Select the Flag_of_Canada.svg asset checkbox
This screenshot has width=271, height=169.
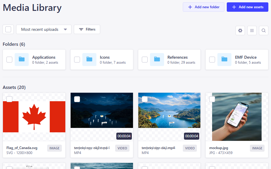click(x=9, y=99)
